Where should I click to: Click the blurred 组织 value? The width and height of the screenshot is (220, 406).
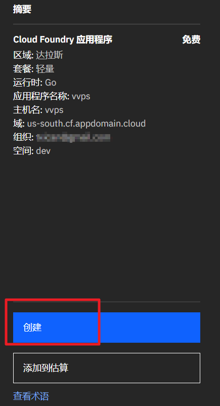pos(73,137)
